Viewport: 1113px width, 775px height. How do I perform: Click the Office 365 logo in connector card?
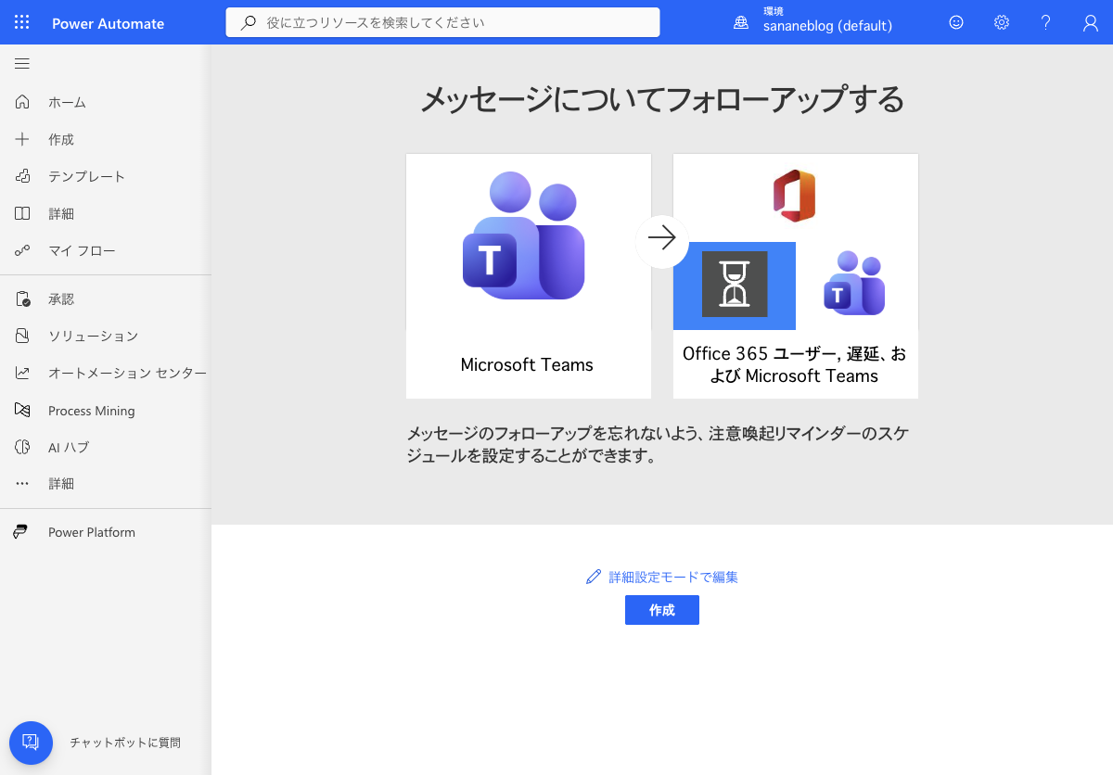(x=795, y=196)
